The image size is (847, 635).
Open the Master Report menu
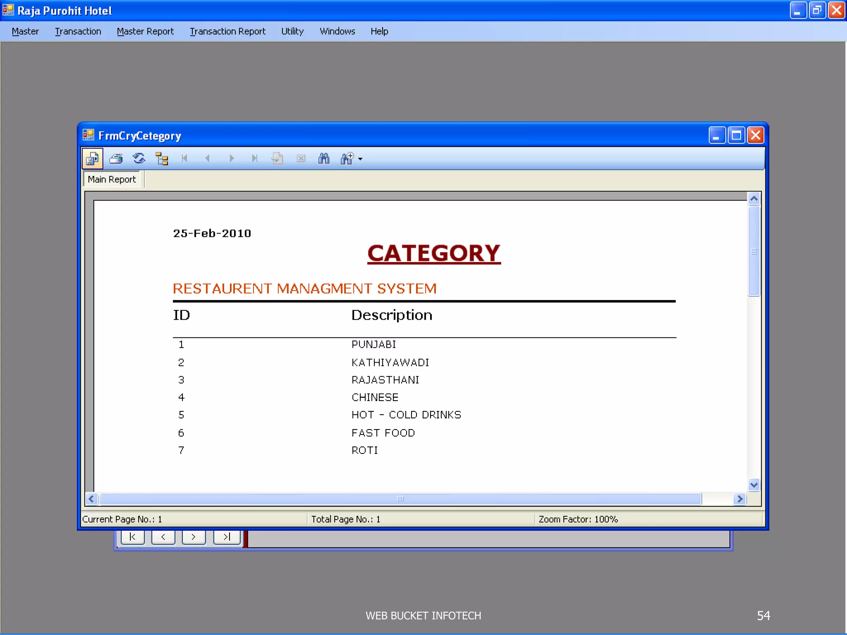[145, 31]
